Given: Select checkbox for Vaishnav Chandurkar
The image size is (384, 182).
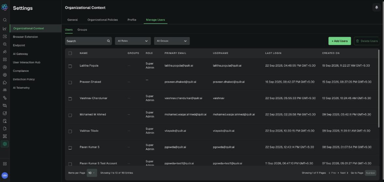Looking at the screenshot, I should (70, 99).
